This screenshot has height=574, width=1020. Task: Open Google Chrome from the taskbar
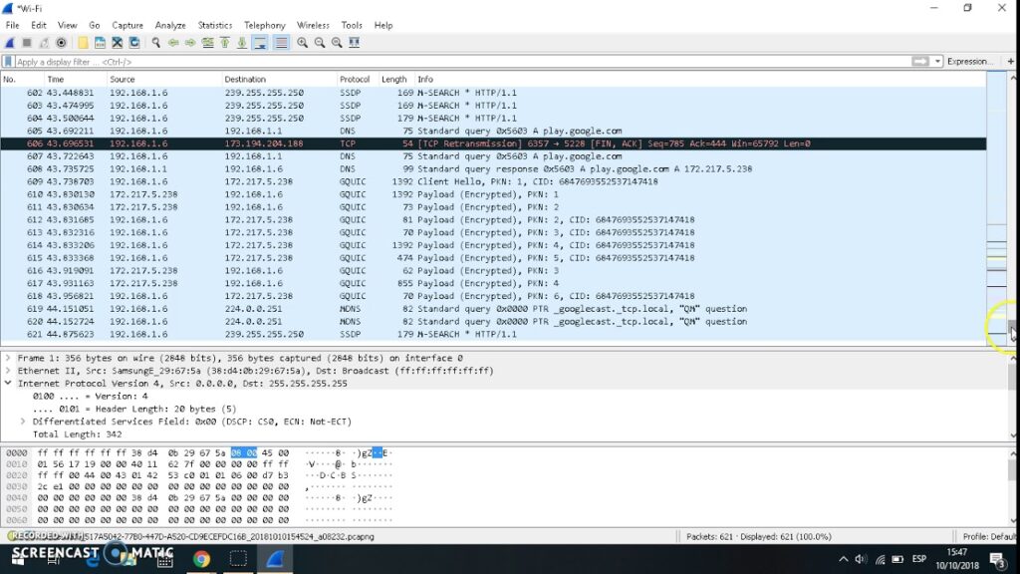click(x=201, y=559)
